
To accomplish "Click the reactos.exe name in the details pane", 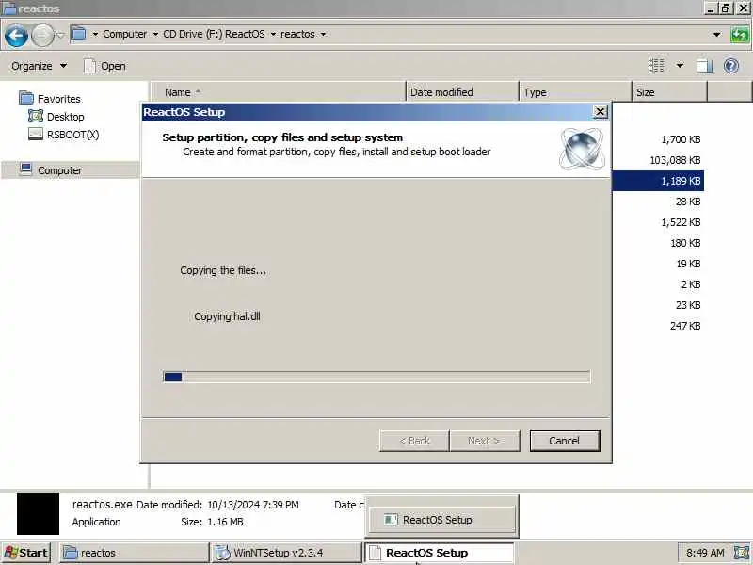I will 102,505.
